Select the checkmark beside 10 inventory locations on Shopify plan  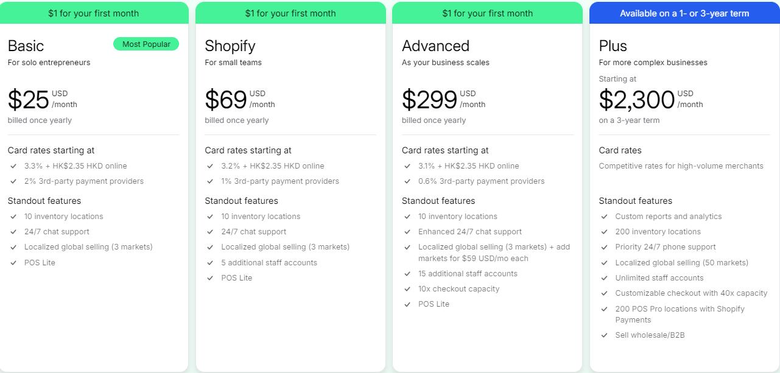click(211, 216)
